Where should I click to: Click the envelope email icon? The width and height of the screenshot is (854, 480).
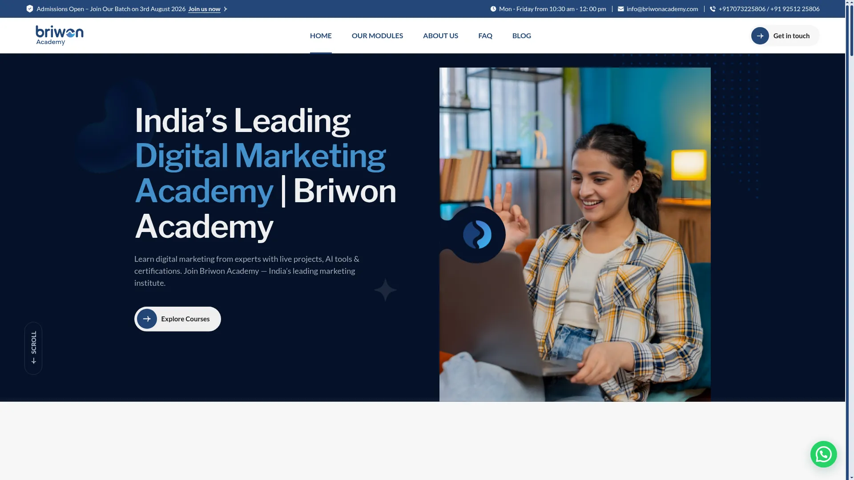click(x=621, y=9)
